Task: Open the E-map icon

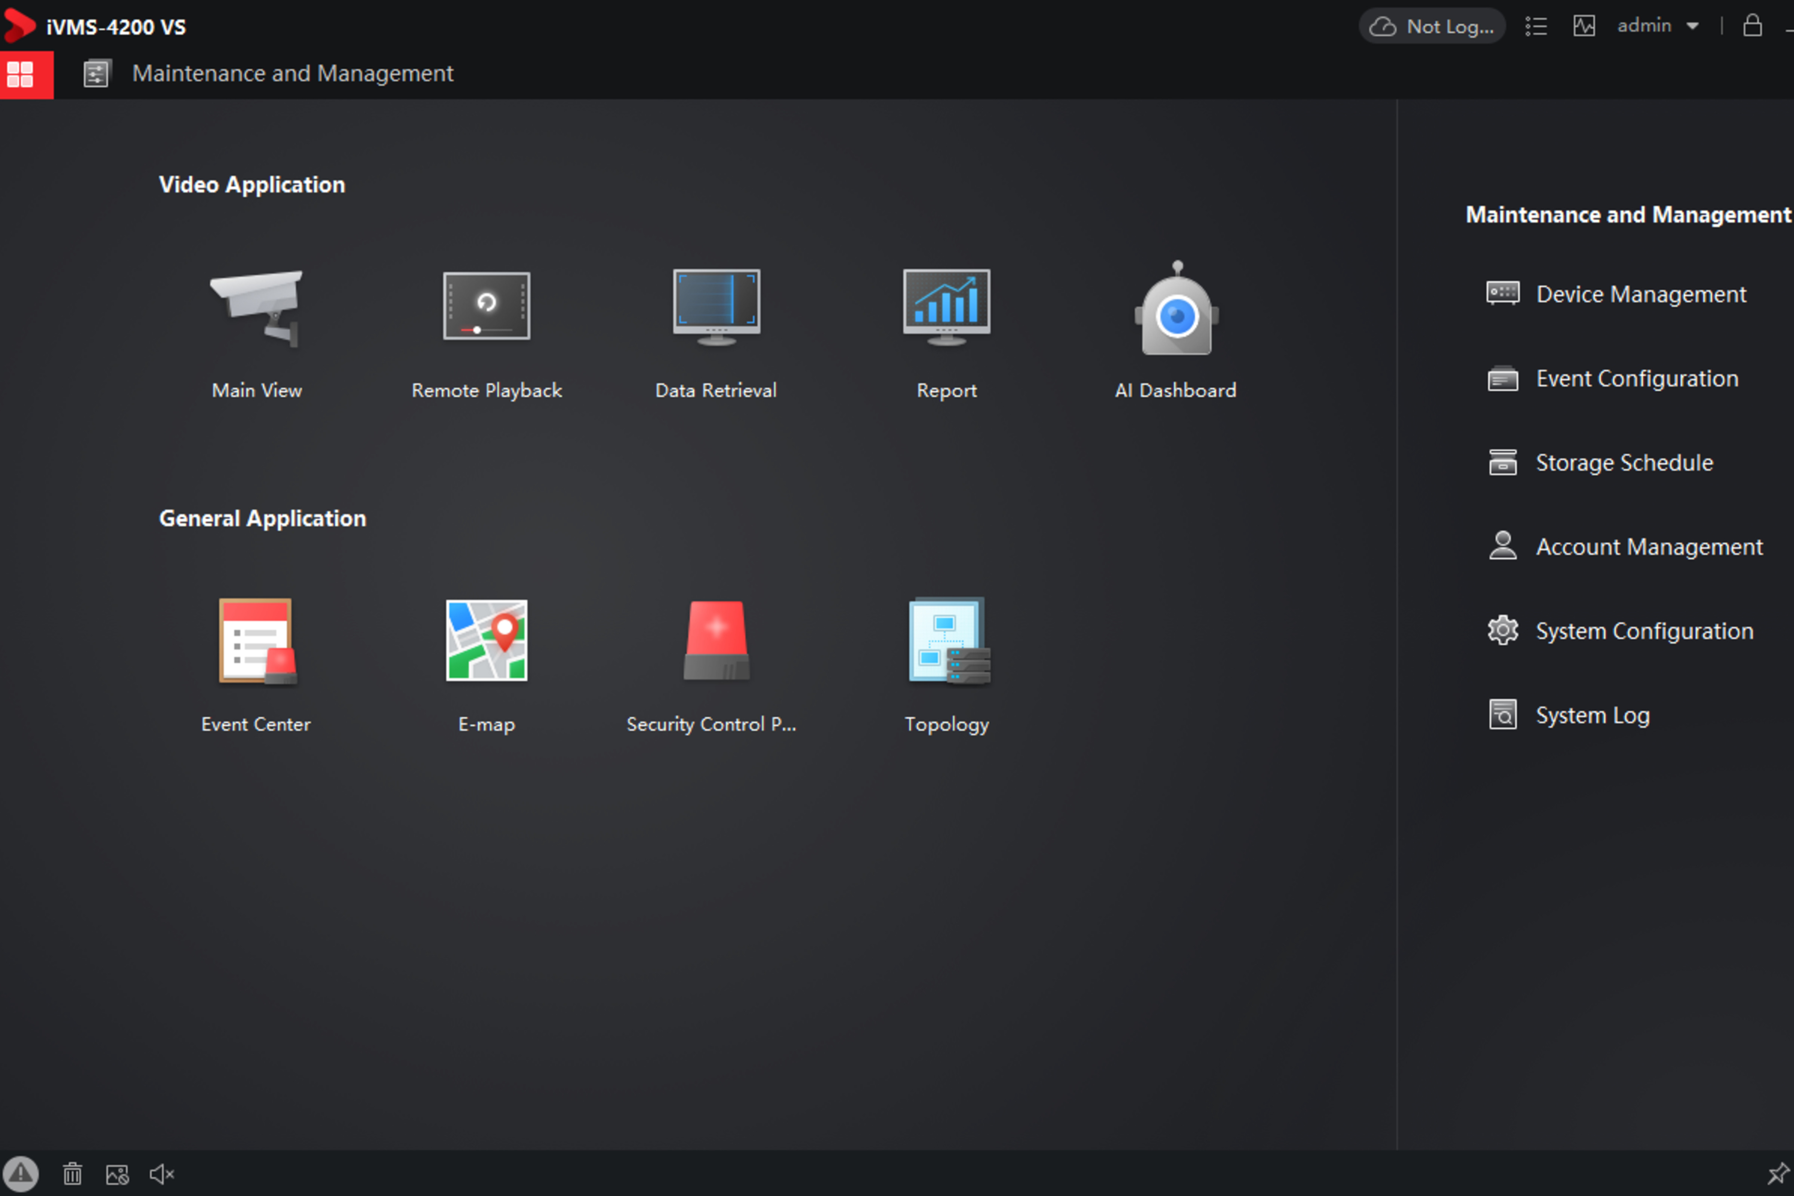Action: click(487, 640)
